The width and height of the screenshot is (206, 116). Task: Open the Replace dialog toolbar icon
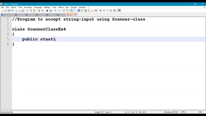(51, 11)
